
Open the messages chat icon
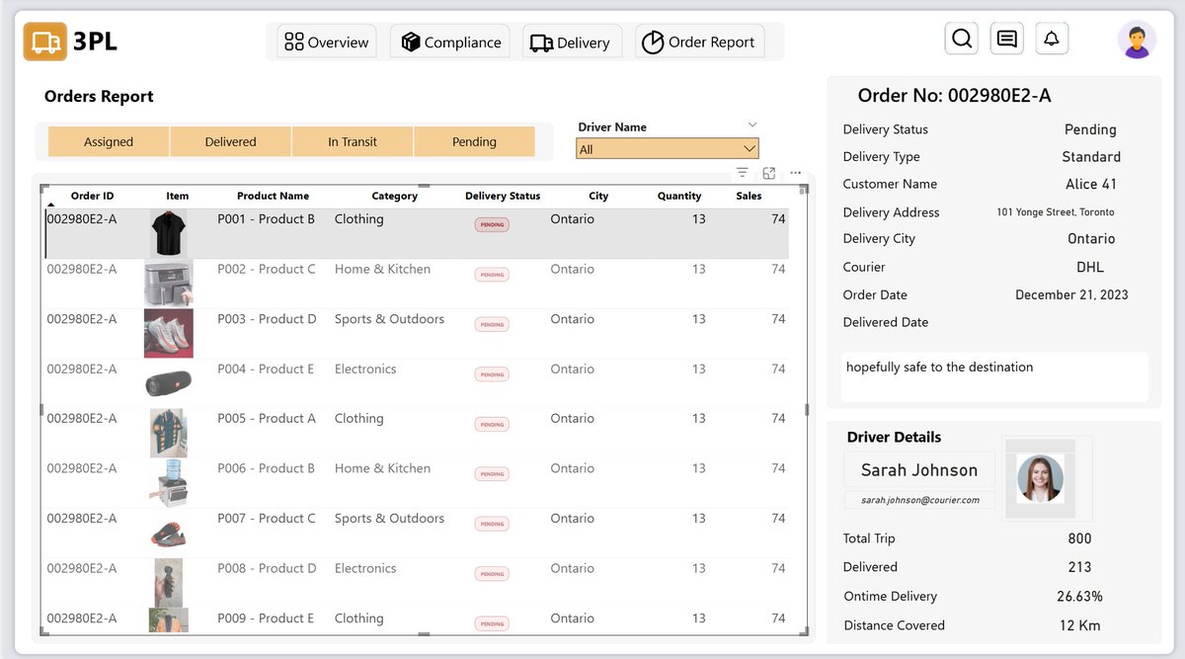click(x=1006, y=38)
